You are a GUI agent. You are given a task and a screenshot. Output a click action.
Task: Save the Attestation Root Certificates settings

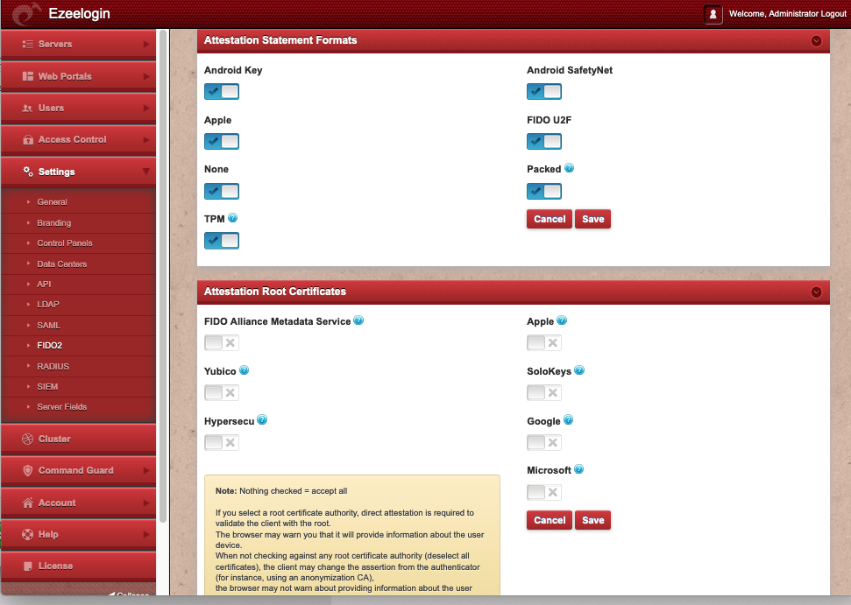click(592, 520)
